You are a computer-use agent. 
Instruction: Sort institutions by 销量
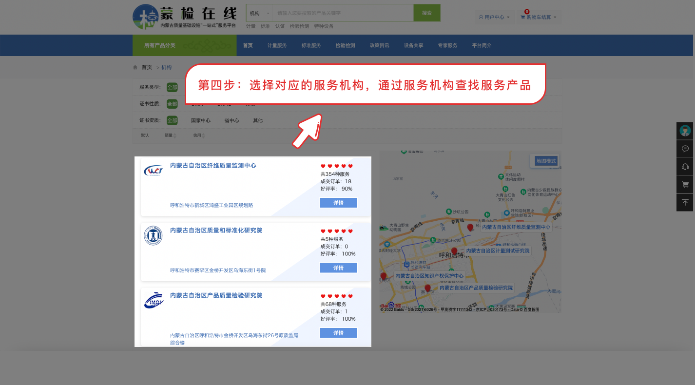[170, 135]
